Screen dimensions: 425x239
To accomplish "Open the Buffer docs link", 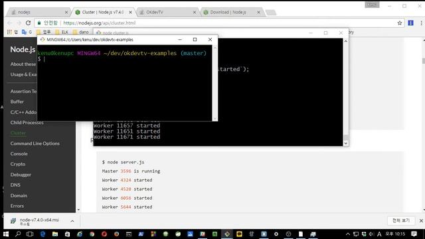I will pyautogui.click(x=17, y=102).
